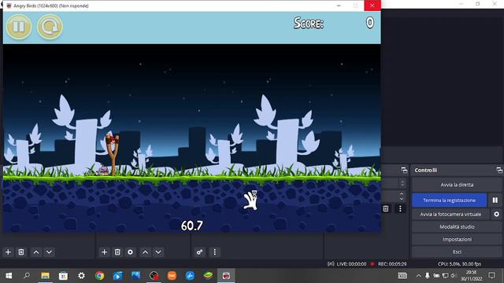Open advanced audio properties gears icon
This screenshot has height=283, width=504.
199,252
